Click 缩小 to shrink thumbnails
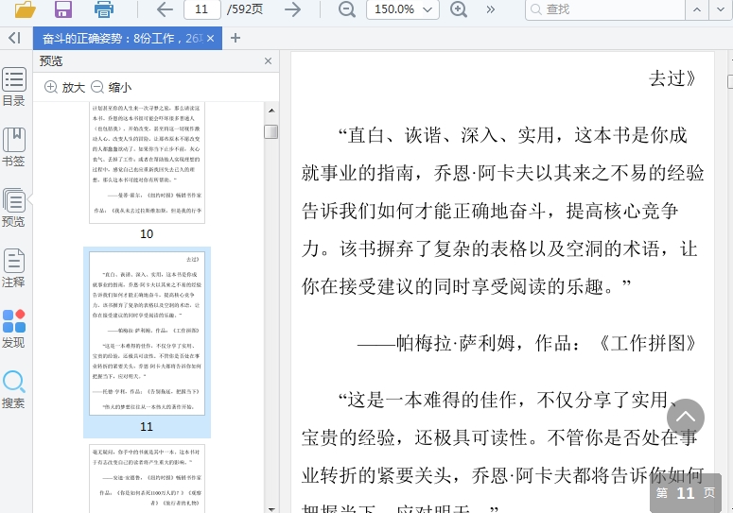This screenshot has width=733, height=513. 111,87
